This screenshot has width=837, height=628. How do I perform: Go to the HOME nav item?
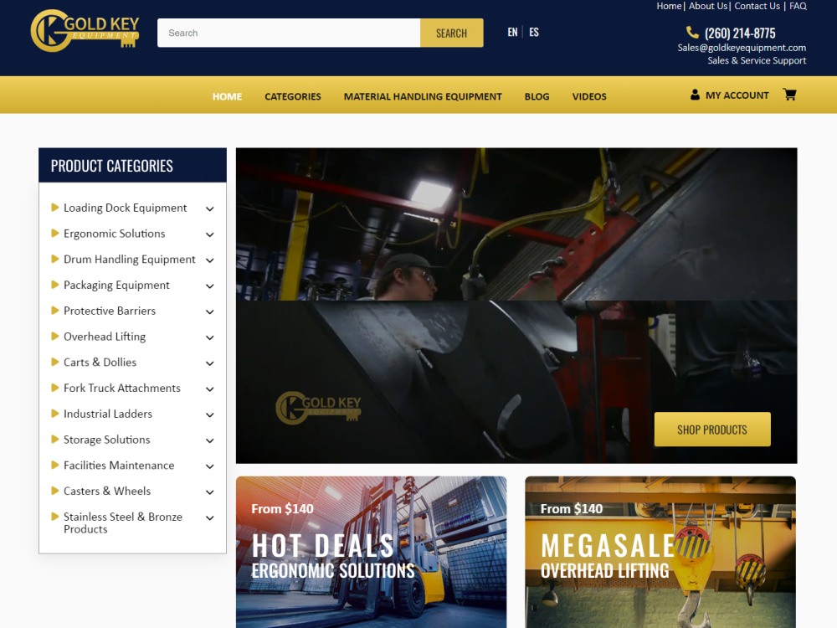(227, 96)
